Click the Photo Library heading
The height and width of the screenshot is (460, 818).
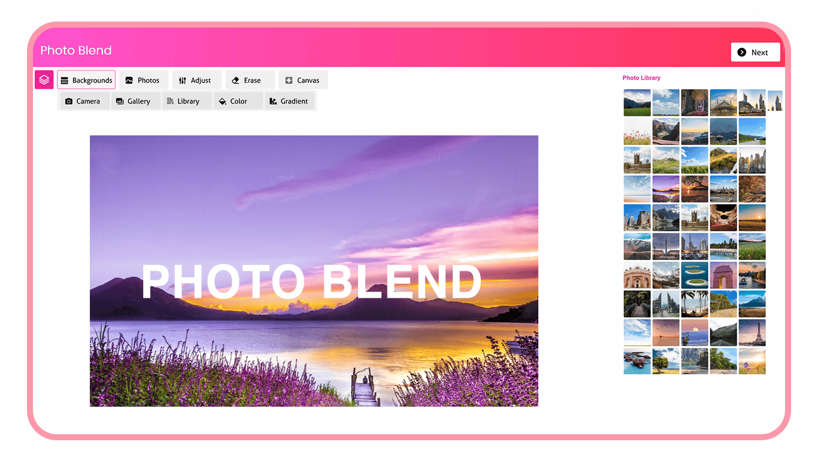tap(641, 78)
